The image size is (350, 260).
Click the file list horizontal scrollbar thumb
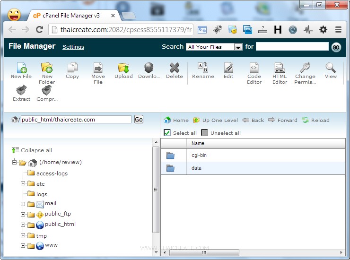204,252
